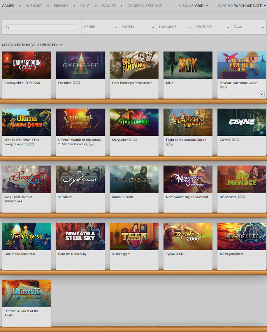Open Teenagent game cover
267x332 pixels.
click(134, 236)
